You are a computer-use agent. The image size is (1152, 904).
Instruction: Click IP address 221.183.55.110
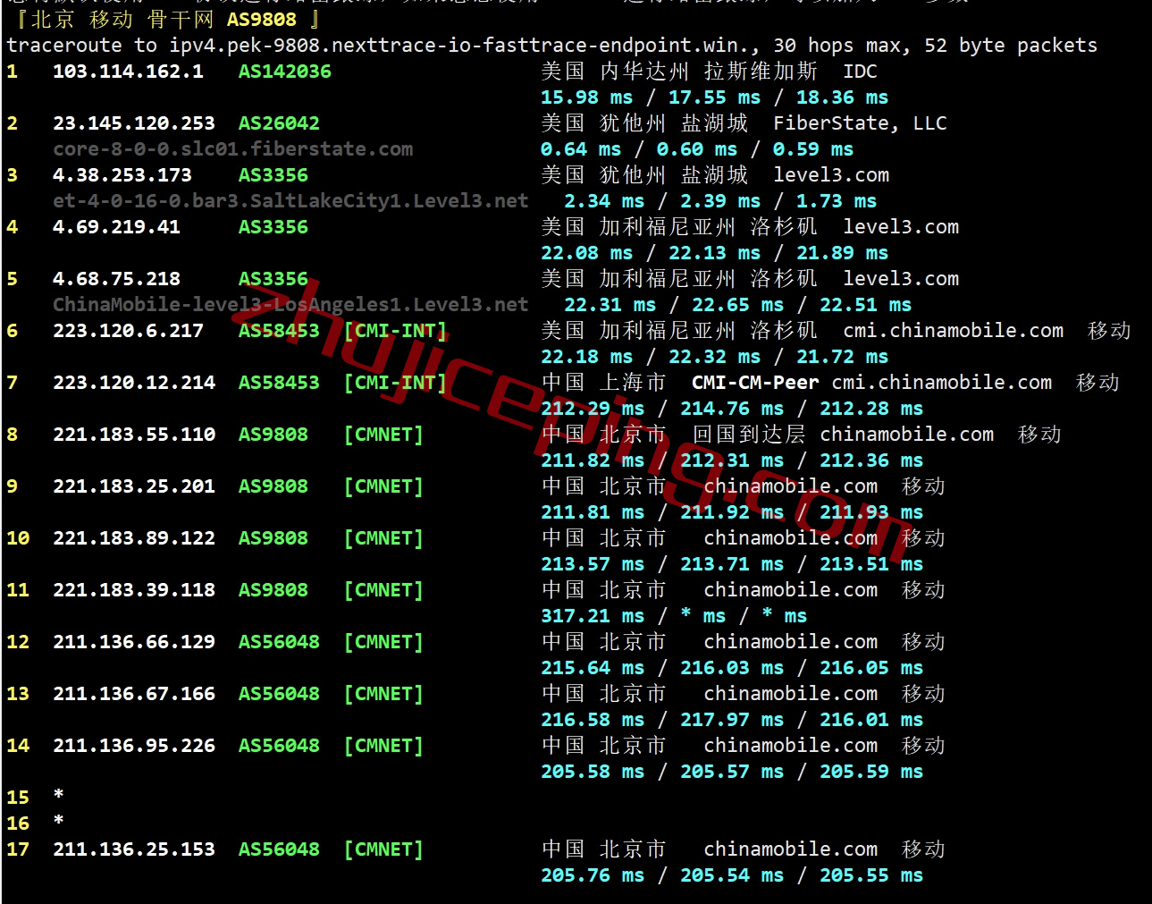pos(134,435)
